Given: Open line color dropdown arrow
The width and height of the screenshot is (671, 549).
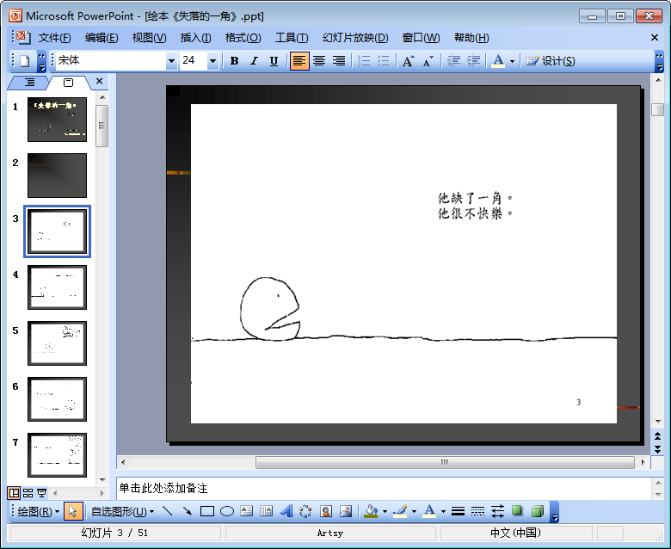Looking at the screenshot, I should click(414, 511).
